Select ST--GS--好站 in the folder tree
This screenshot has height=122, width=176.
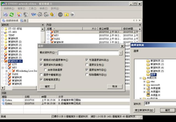point(15,29)
